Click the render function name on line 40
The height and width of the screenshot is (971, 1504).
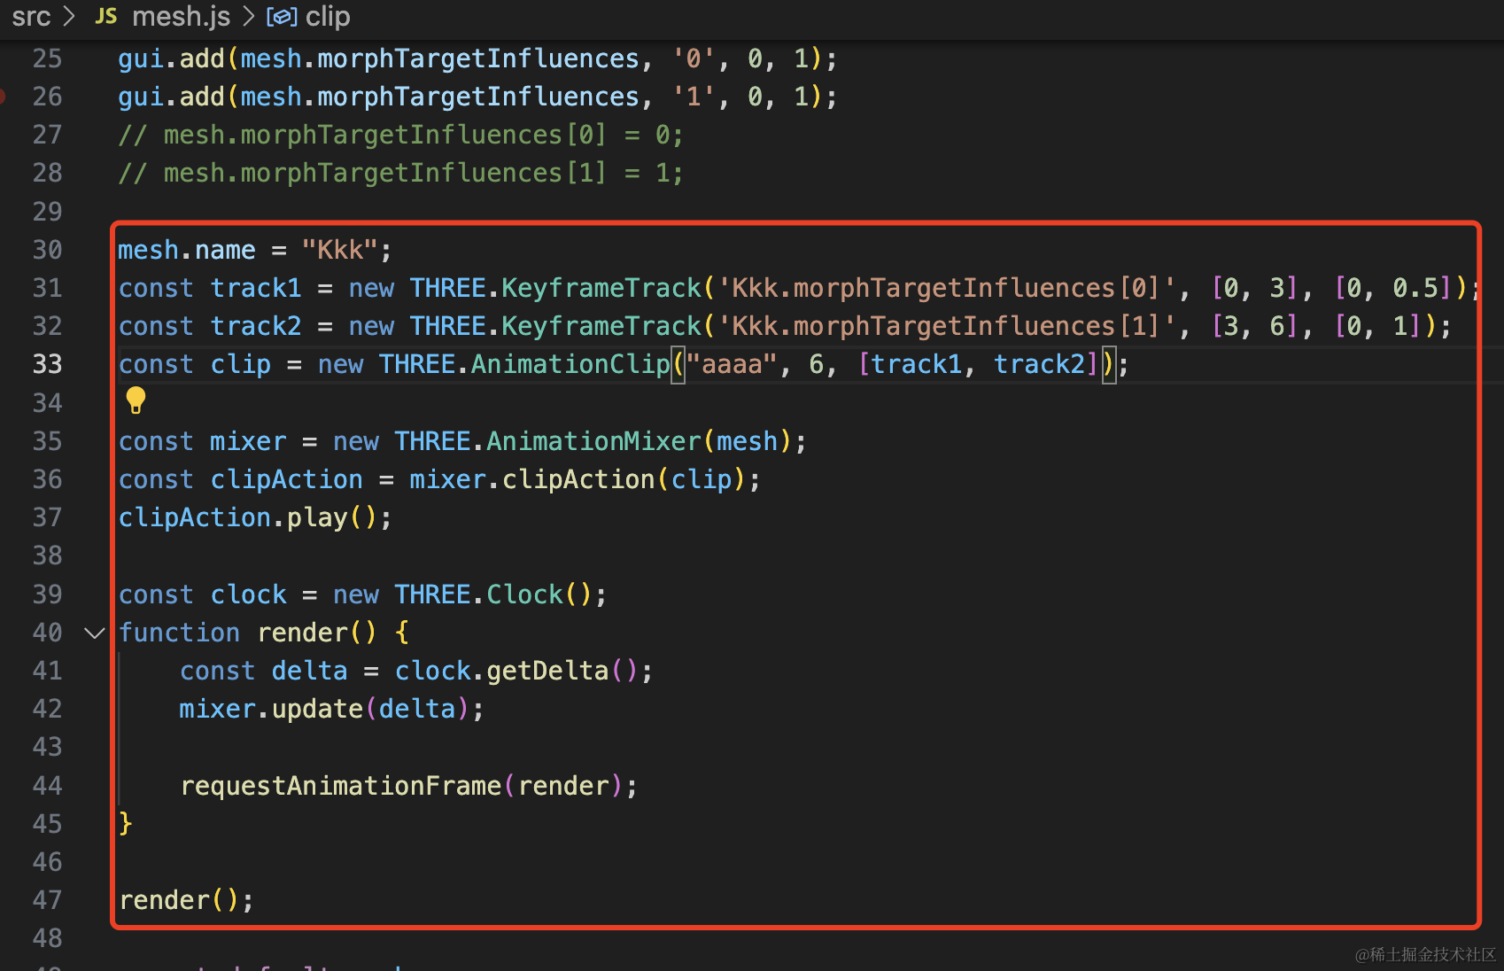click(x=303, y=633)
